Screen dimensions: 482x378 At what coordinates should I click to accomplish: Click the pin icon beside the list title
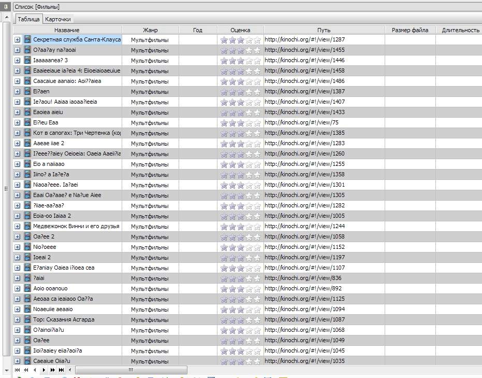pyautogui.click(x=6, y=7)
